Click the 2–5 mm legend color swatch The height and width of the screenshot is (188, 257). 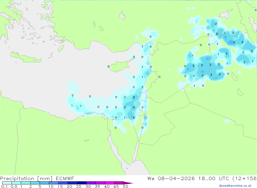pyautogui.click(x=35, y=183)
